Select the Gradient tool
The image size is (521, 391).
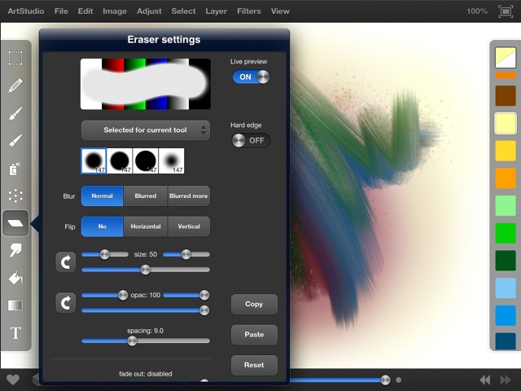(15, 305)
